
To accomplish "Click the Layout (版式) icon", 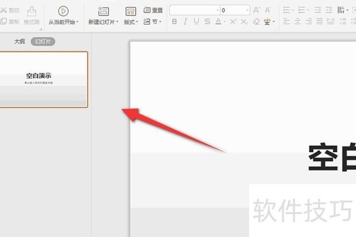I will (x=131, y=11).
